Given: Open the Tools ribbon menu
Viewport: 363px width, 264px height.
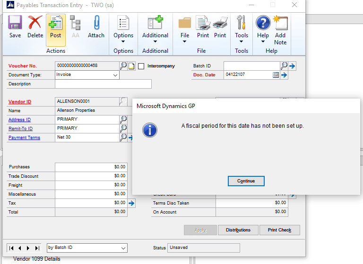Looking at the screenshot, I should [x=242, y=29].
